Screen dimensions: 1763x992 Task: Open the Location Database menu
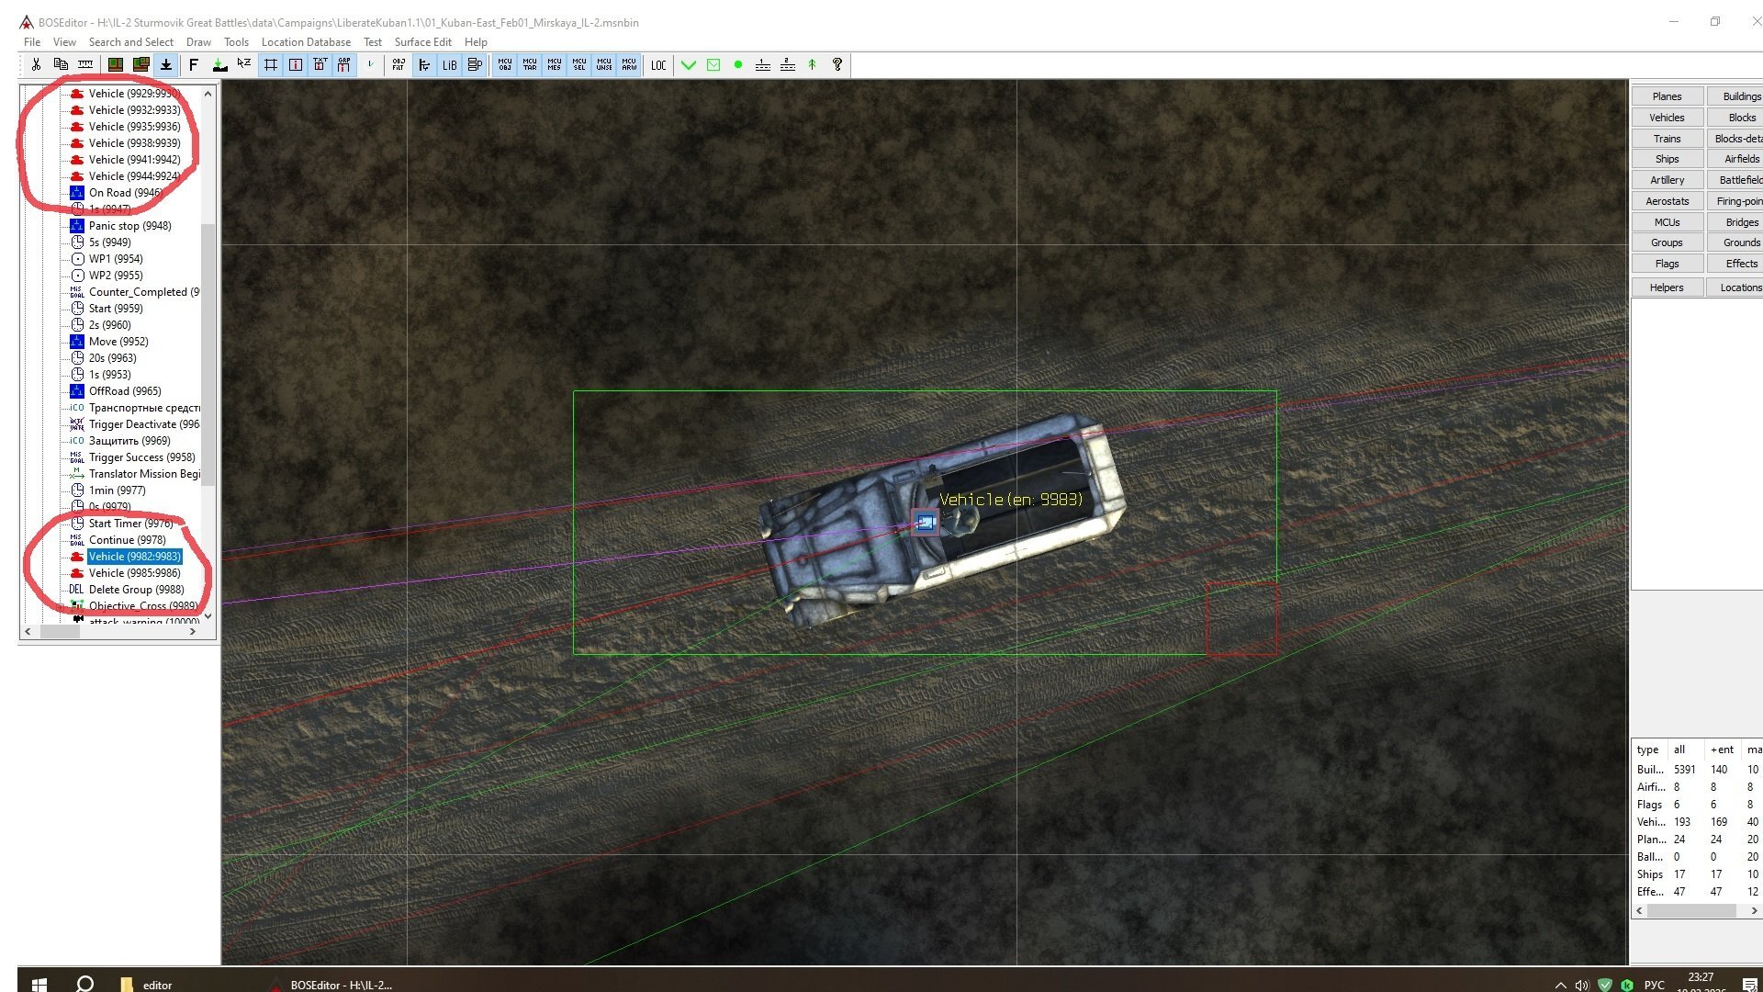306,42
